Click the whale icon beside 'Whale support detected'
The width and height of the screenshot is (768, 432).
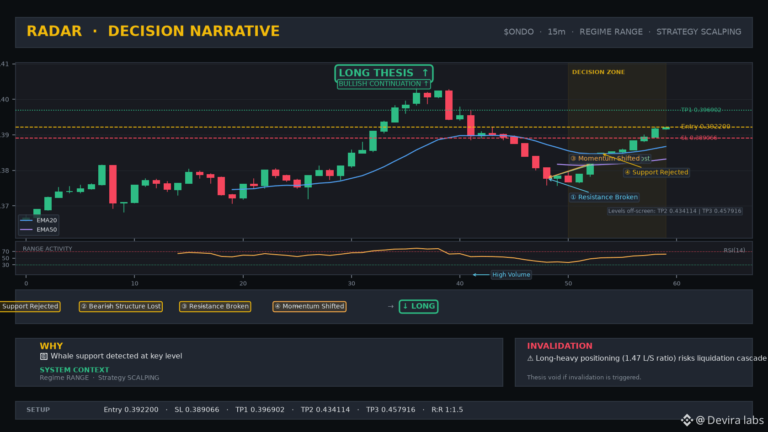[x=44, y=356]
